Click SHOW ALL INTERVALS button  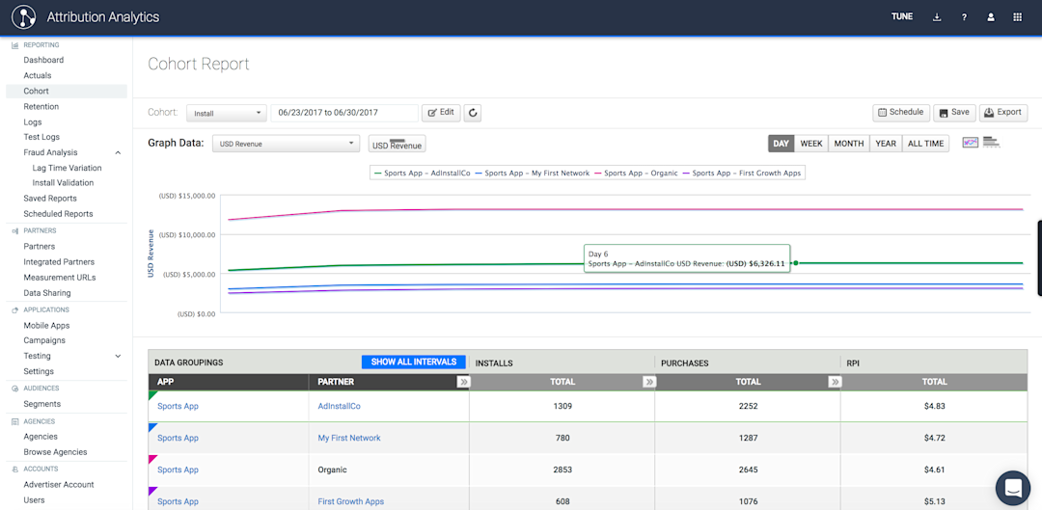click(413, 362)
